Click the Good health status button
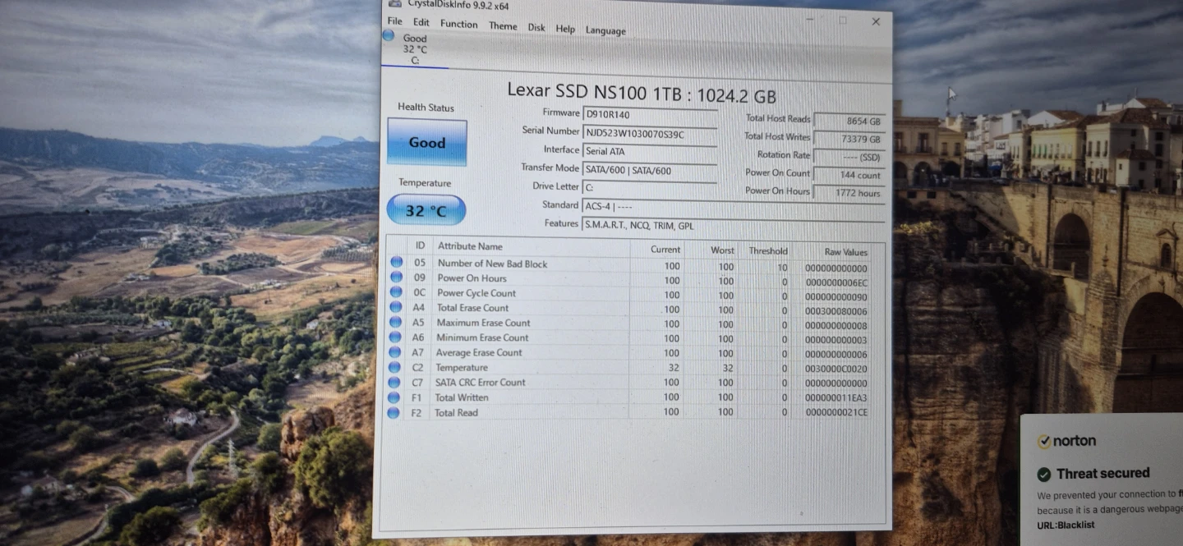The height and width of the screenshot is (546, 1183). pyautogui.click(x=427, y=142)
